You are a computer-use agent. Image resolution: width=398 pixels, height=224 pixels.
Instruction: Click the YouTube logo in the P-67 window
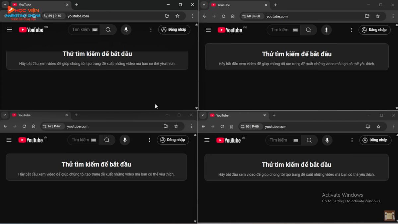[x=31, y=140]
